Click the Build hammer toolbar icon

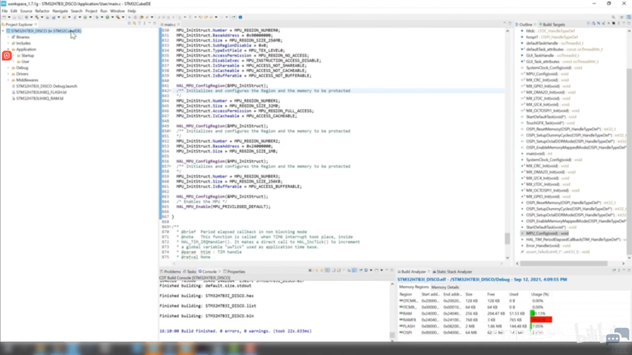point(37,17)
